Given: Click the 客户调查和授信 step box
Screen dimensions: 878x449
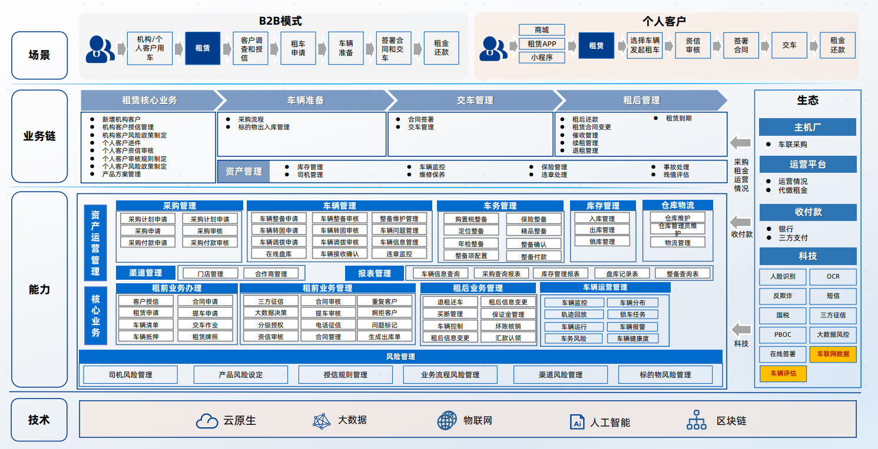Looking at the screenshot, I should click(251, 48).
